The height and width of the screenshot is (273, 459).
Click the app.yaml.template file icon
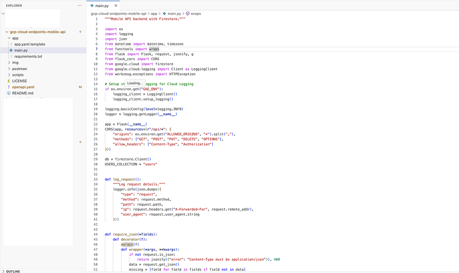pyautogui.click(x=11, y=44)
